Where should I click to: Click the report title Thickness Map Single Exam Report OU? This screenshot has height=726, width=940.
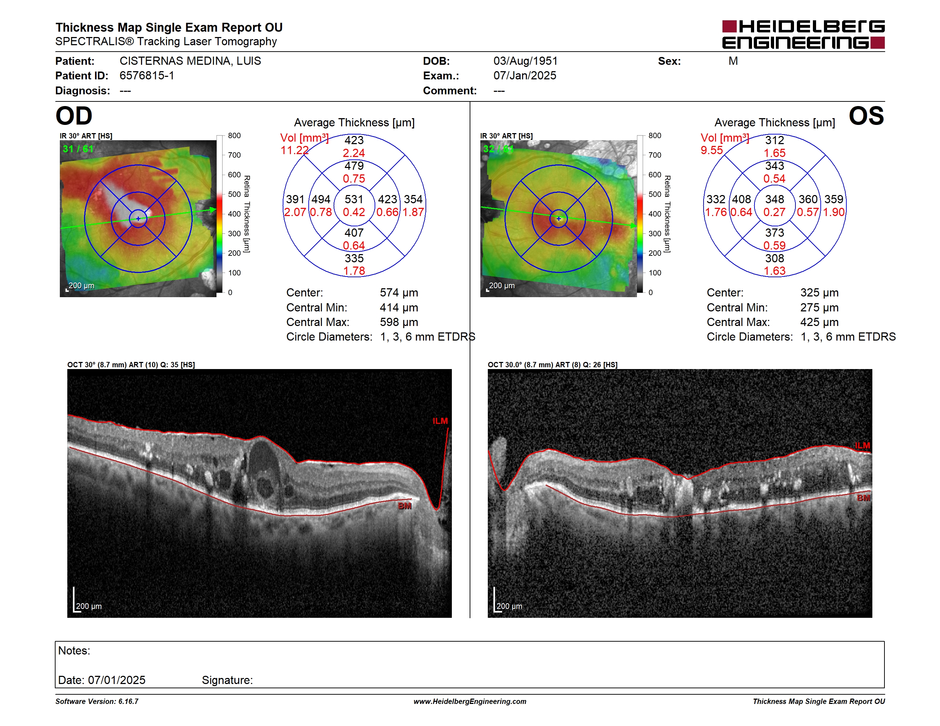(x=169, y=27)
